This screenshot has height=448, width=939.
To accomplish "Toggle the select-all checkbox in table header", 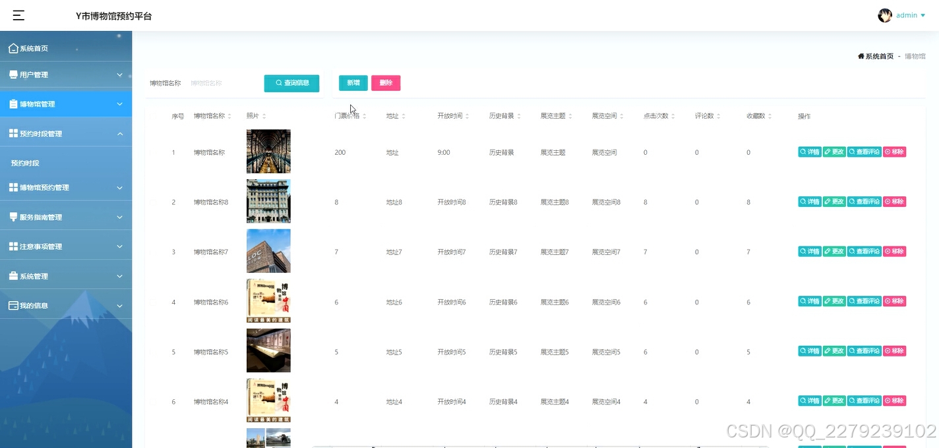I will click(x=153, y=117).
